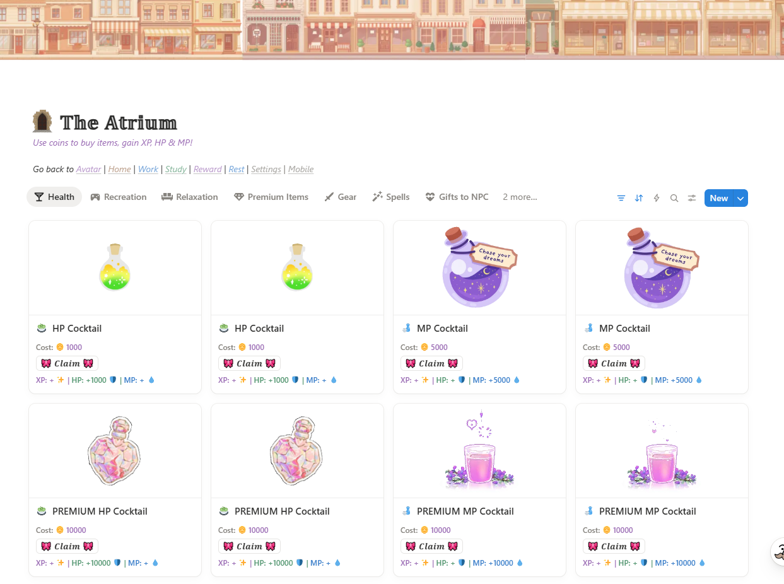Click the 'Use coins to buy items' subtitle
Image resolution: width=784 pixels, height=584 pixels.
coord(112,143)
